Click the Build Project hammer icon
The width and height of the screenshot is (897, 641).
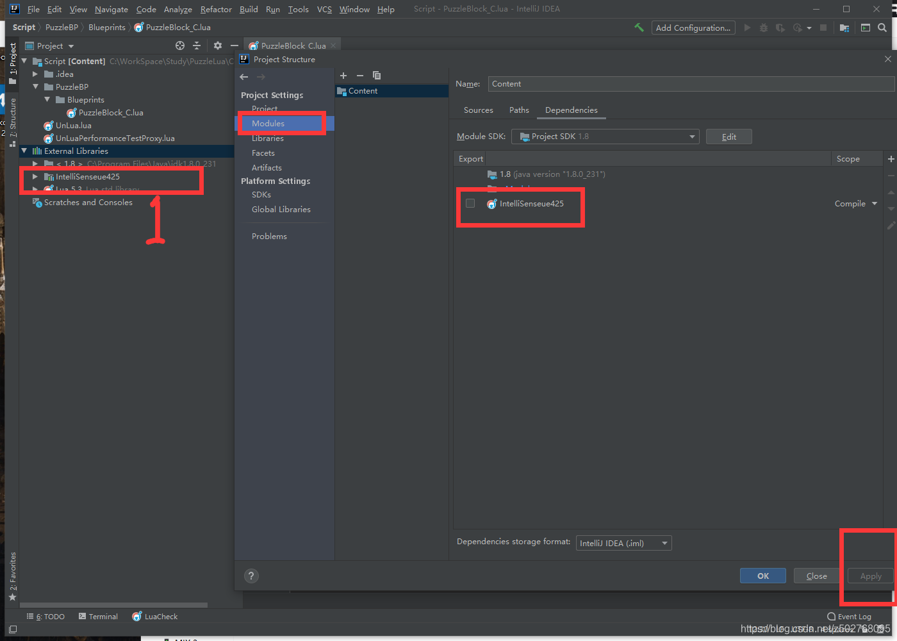click(639, 28)
